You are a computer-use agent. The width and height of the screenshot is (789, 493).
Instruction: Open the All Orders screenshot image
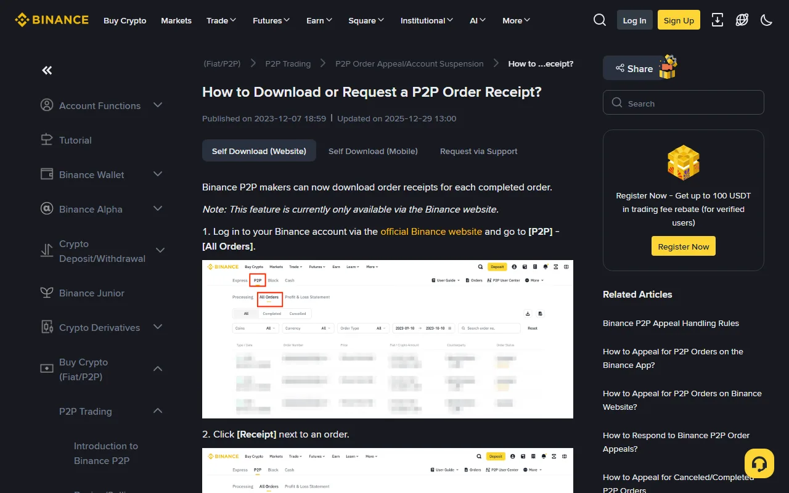click(x=388, y=339)
